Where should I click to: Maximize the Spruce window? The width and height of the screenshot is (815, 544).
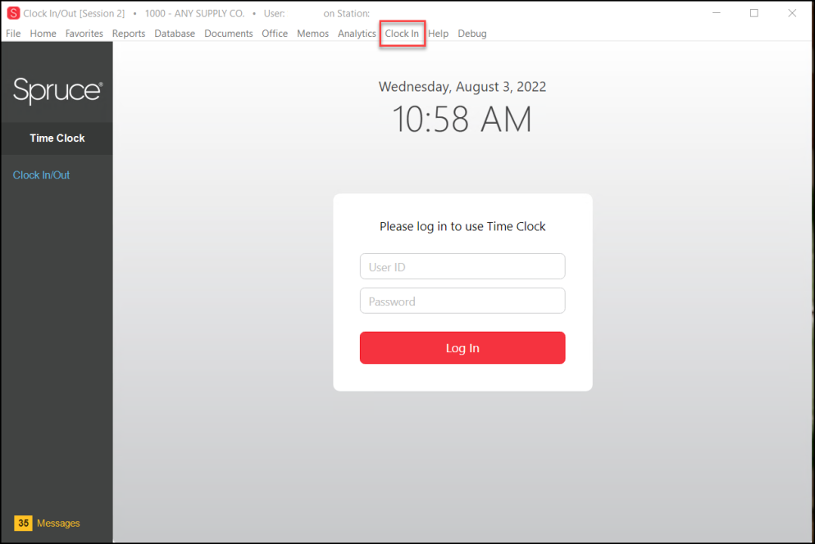[754, 13]
